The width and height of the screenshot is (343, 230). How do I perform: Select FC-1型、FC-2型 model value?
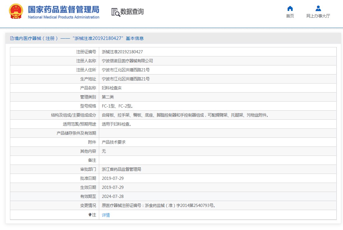click(x=118, y=106)
